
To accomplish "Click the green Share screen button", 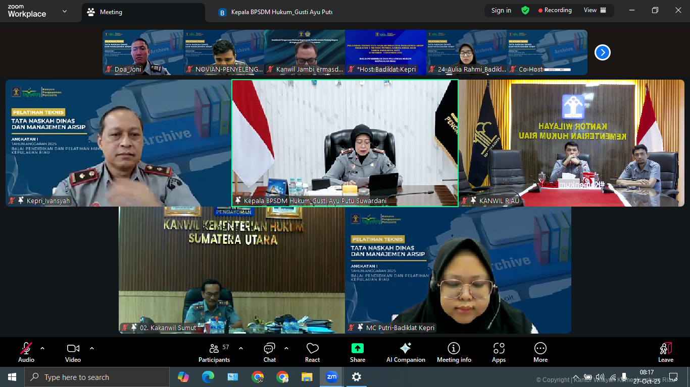I will tap(357, 352).
